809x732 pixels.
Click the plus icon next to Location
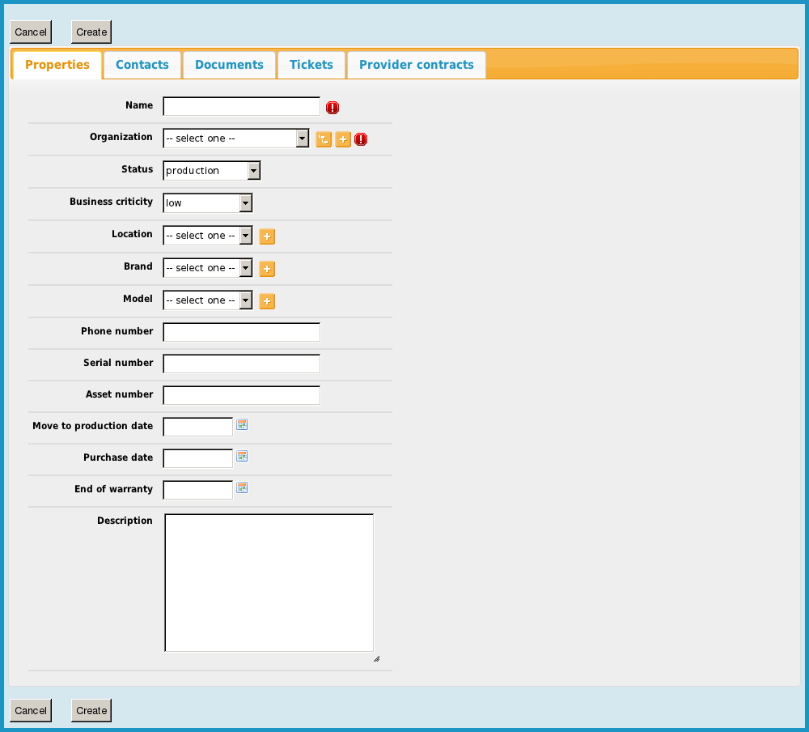tap(267, 236)
